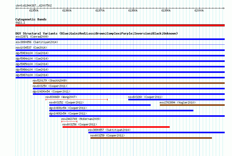This screenshot has width=232, height=156.
Task: Click the nsv1034537 (Coe2014) label
Action: (x=31, y=48)
